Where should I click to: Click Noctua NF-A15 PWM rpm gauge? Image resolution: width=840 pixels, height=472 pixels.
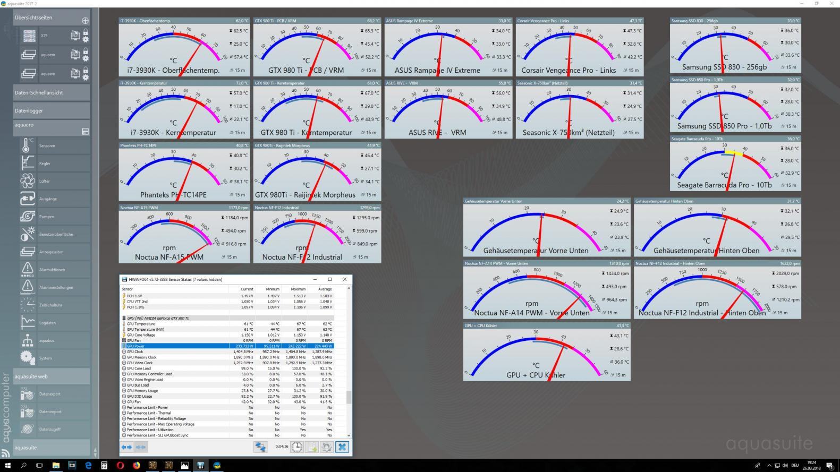[184, 234]
